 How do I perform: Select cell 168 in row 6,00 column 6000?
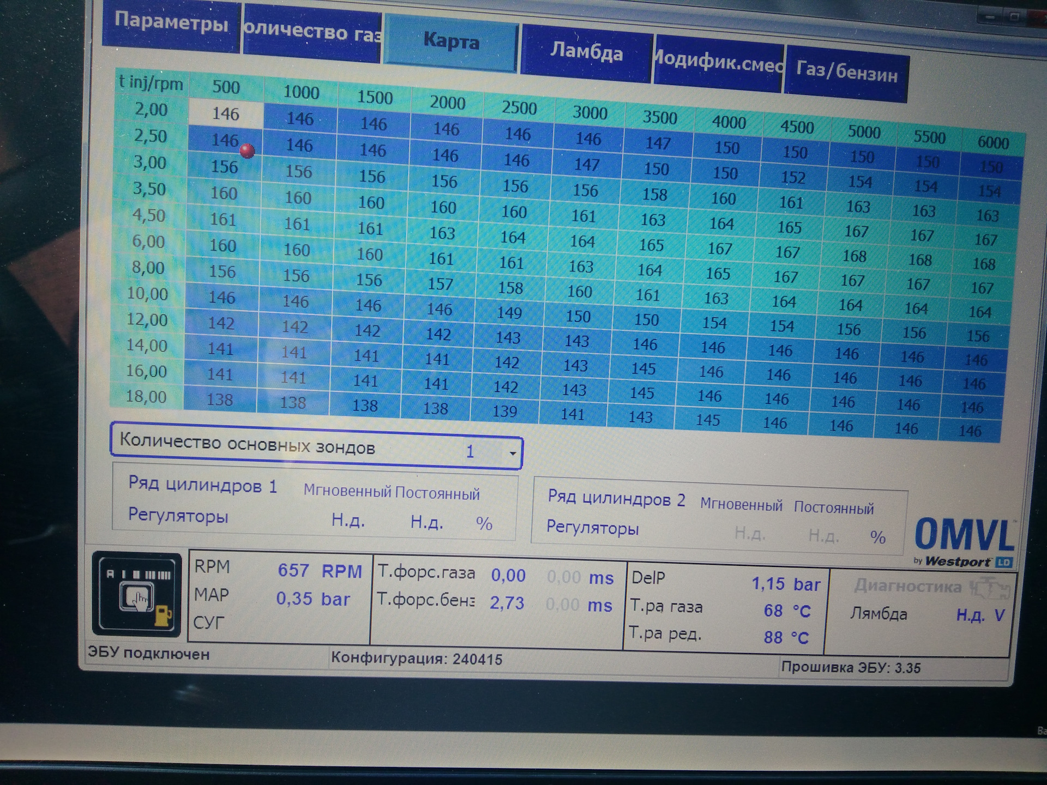[x=984, y=264]
